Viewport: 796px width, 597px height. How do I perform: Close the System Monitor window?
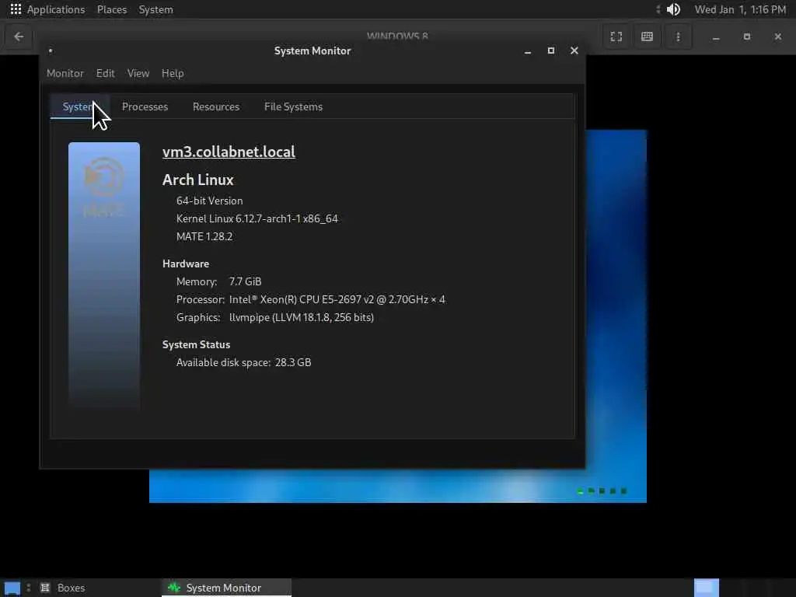pyautogui.click(x=574, y=51)
